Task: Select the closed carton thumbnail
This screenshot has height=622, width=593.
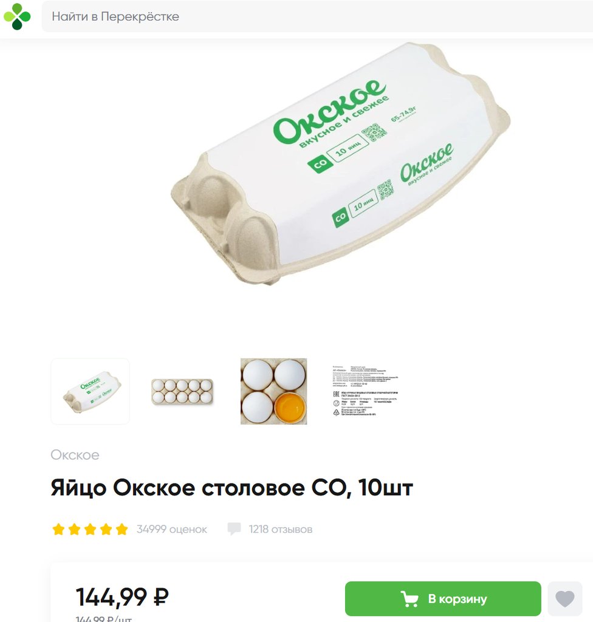Action: pos(90,392)
